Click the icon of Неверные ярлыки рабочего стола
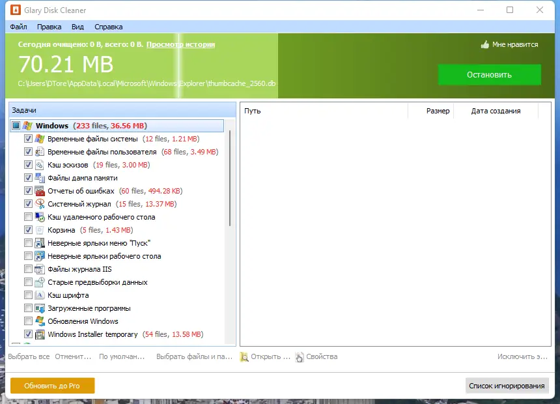The height and width of the screenshot is (404, 560). [40, 256]
